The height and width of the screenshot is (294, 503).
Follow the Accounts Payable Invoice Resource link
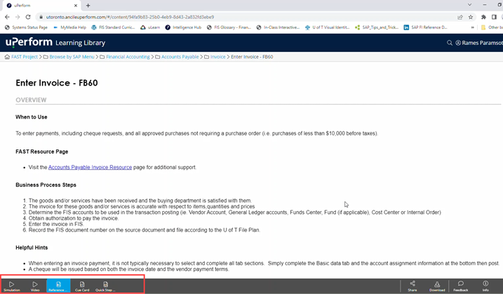90,167
